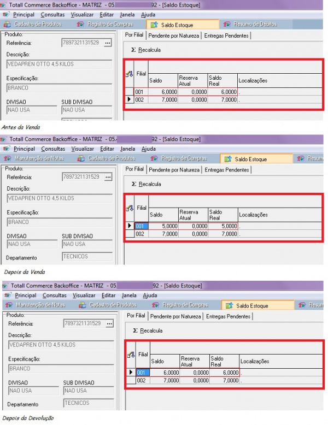
Task: Click grid sort icon in the 'Depois da Devolução' window
Action: click(x=130, y=355)
